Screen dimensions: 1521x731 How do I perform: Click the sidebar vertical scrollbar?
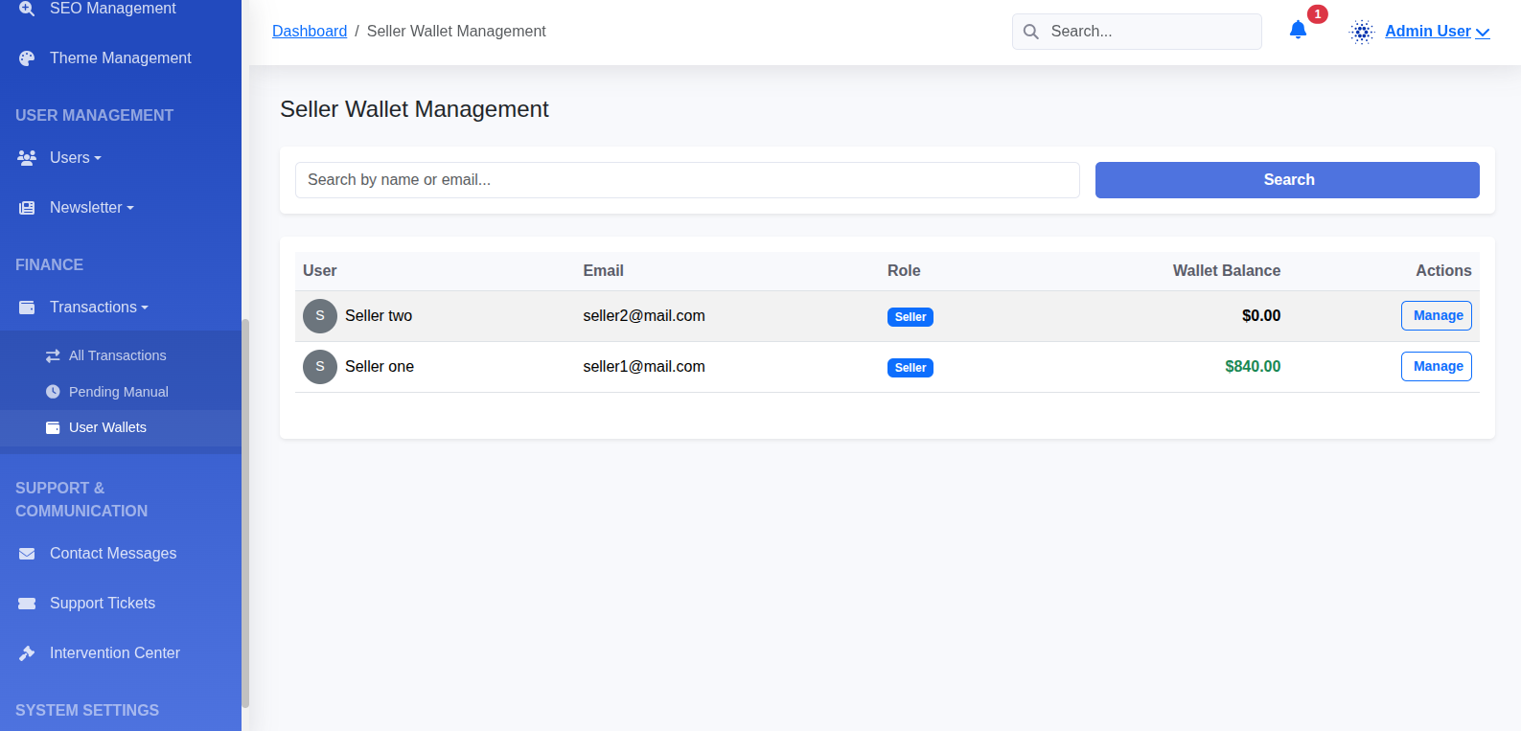click(245, 513)
